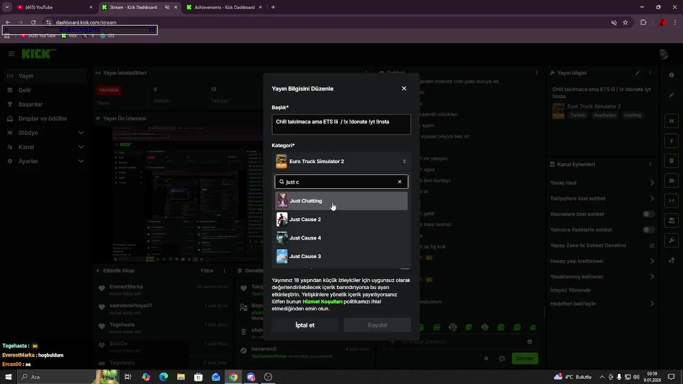683x384 pixels.
Task: Open a new browser tab
Action: click(x=273, y=7)
